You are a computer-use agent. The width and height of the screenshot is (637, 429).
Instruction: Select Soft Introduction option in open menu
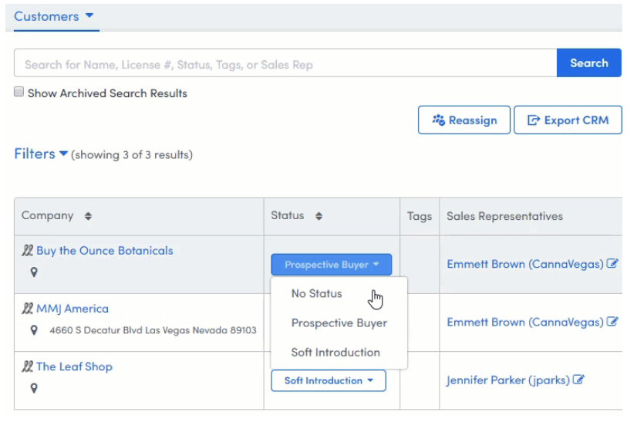(335, 352)
